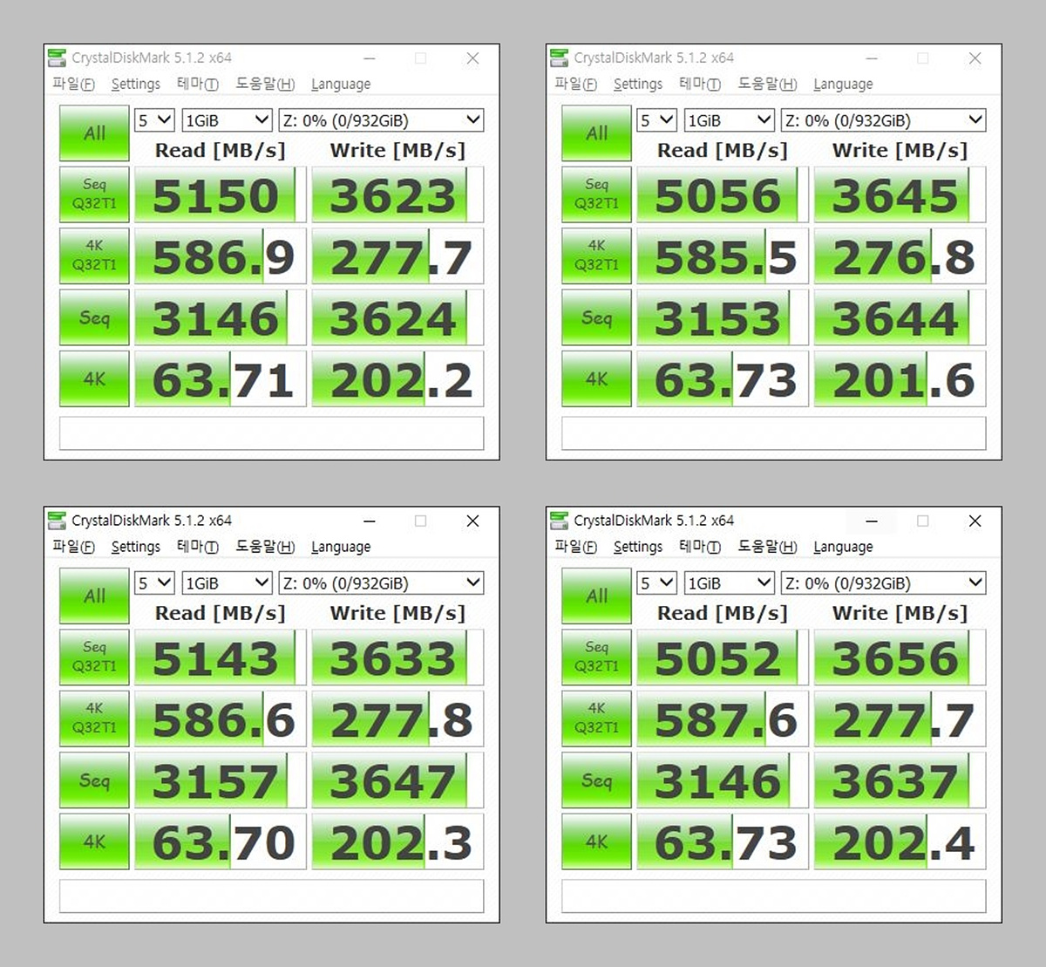1046x967 pixels.
Task: Select the 3647 write result
Action: click(x=397, y=780)
